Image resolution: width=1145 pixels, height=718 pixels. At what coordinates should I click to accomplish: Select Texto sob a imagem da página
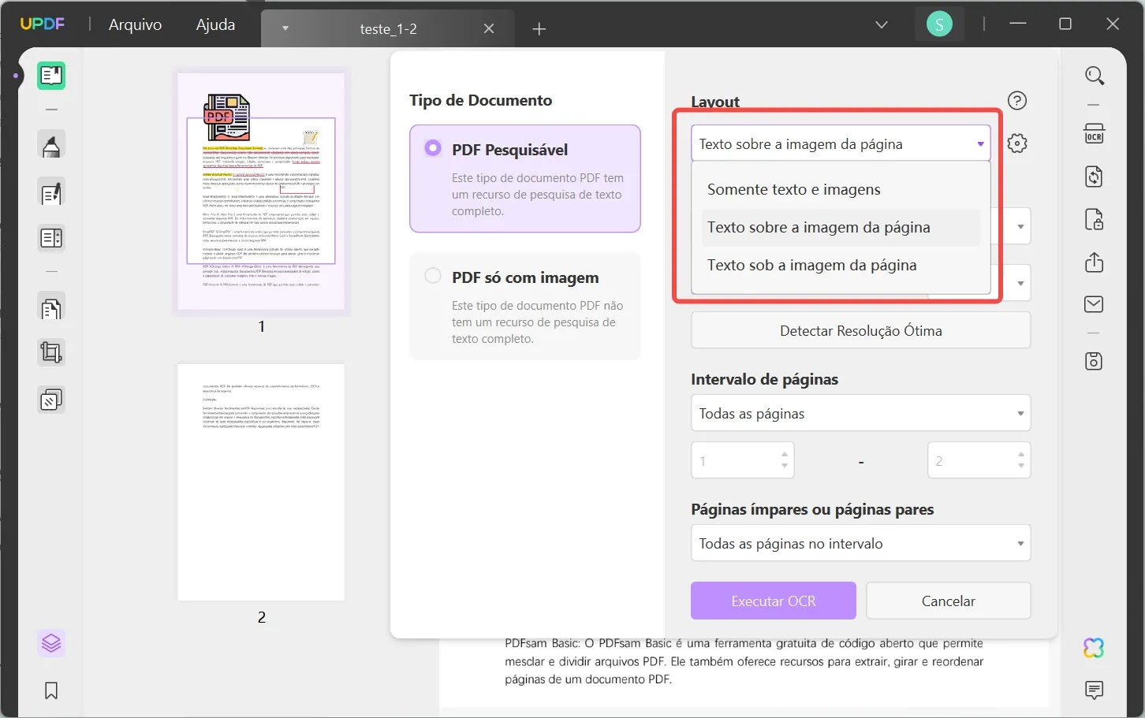pyautogui.click(x=812, y=265)
